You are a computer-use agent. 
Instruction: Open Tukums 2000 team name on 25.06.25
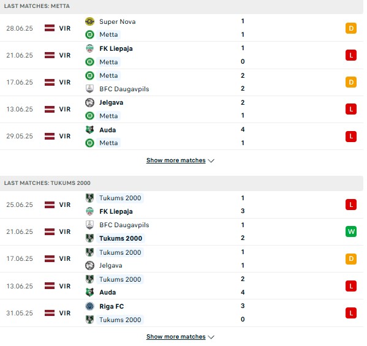120,198
